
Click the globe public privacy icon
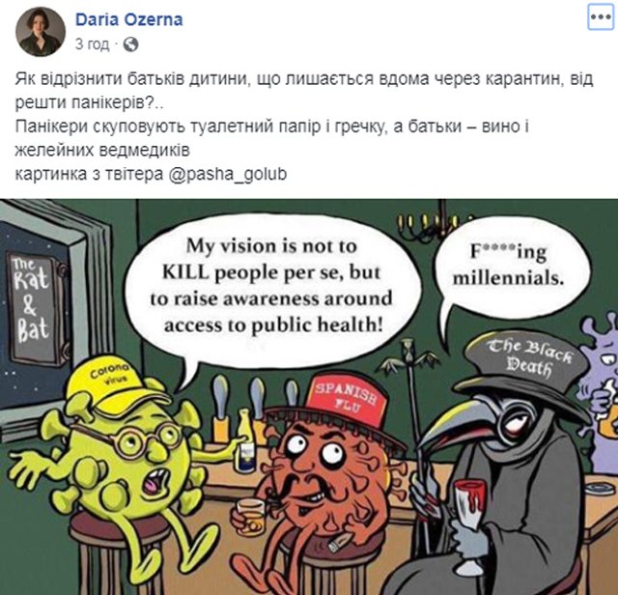point(131,44)
